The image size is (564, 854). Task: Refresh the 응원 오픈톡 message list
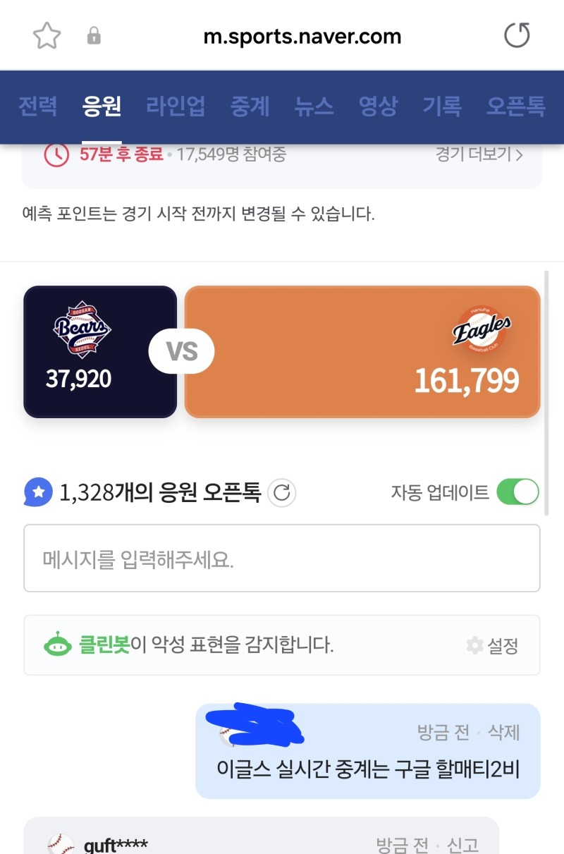coord(282,492)
